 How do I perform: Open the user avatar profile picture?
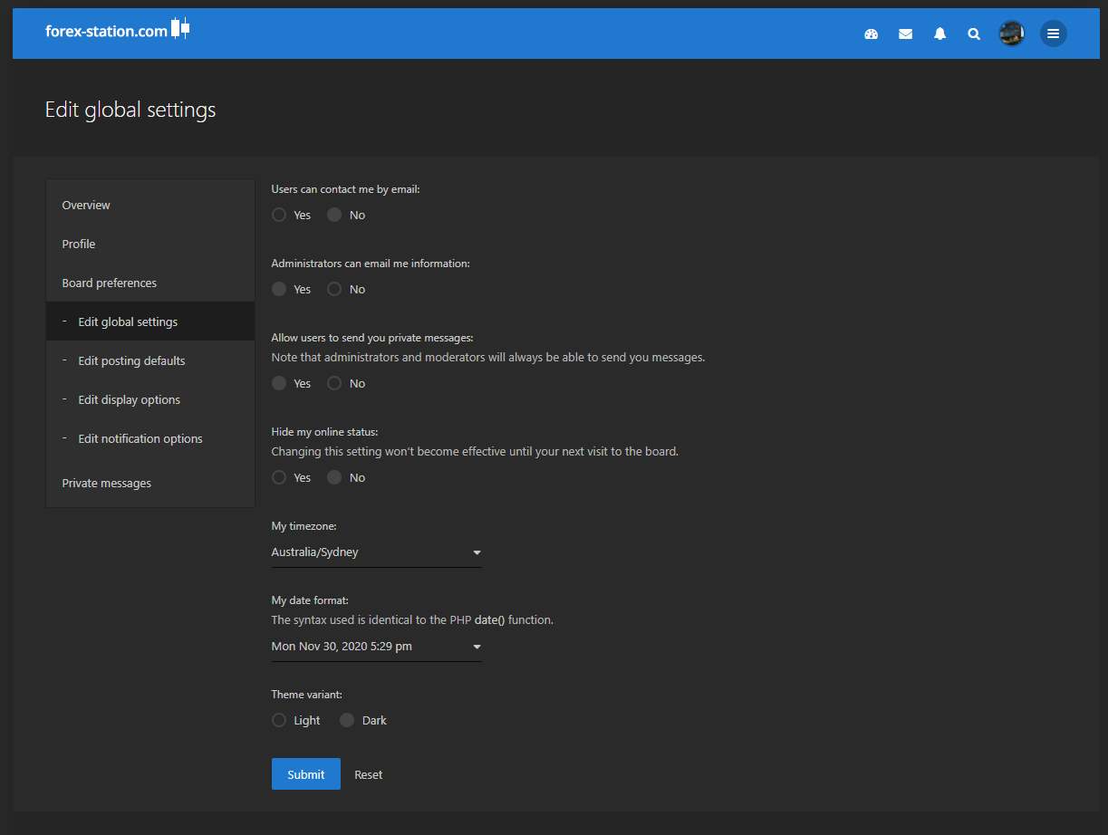pyautogui.click(x=1011, y=34)
